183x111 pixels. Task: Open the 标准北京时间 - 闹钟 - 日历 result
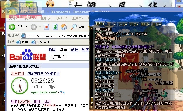tap(31, 101)
